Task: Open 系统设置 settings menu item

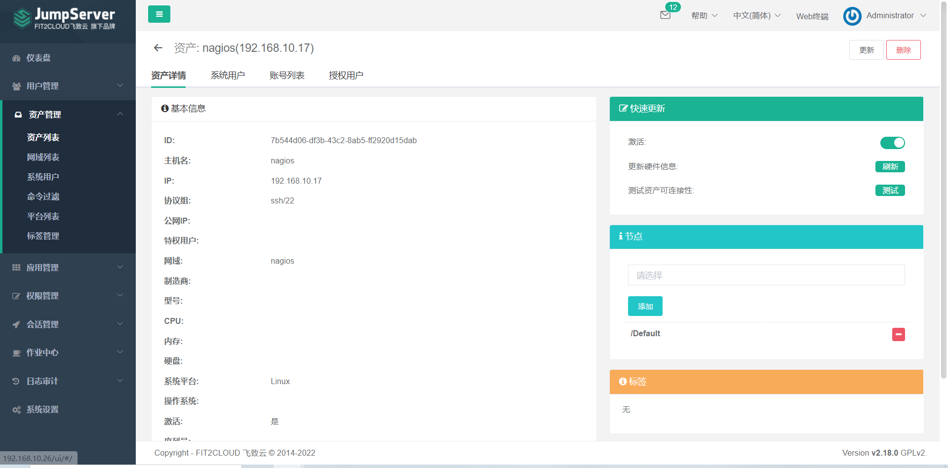Action: coord(42,409)
